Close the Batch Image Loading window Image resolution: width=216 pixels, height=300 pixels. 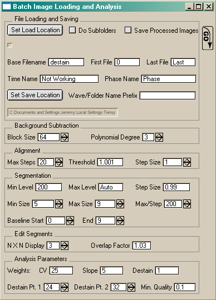[x=209, y=7]
